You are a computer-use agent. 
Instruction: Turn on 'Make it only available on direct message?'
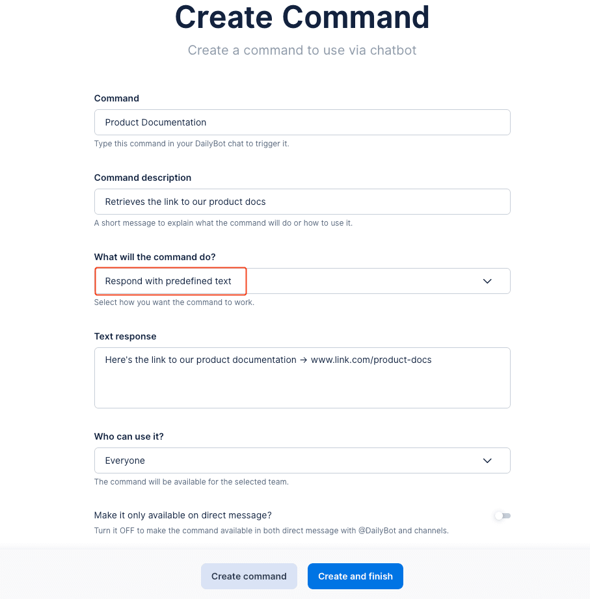502,515
